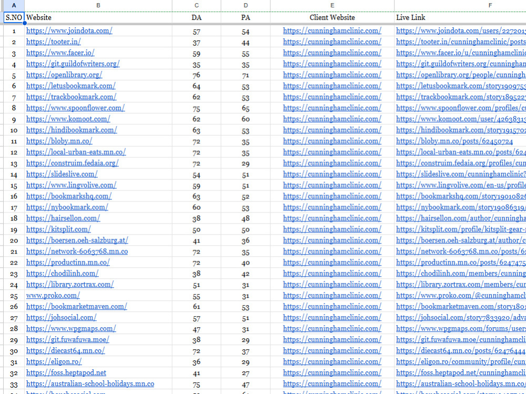Open the kitsplit.com website link
Screen dimensions: 526x394
pos(58,229)
